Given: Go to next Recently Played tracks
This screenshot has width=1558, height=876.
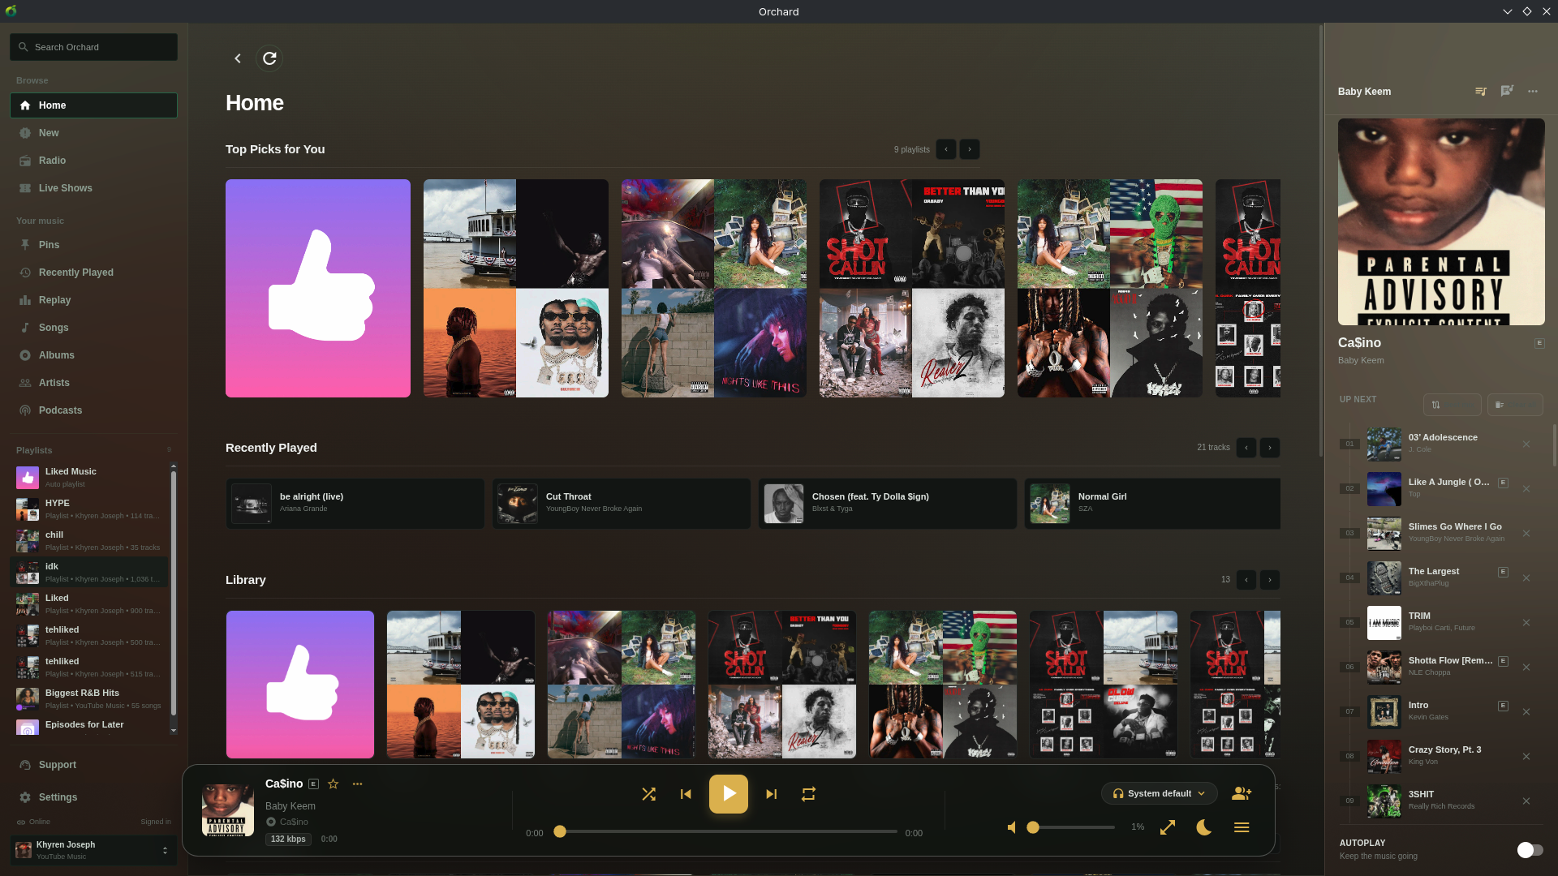Looking at the screenshot, I should pyautogui.click(x=1270, y=448).
